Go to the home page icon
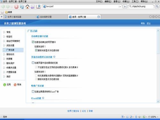160x120 pixels. (x=28, y=7)
